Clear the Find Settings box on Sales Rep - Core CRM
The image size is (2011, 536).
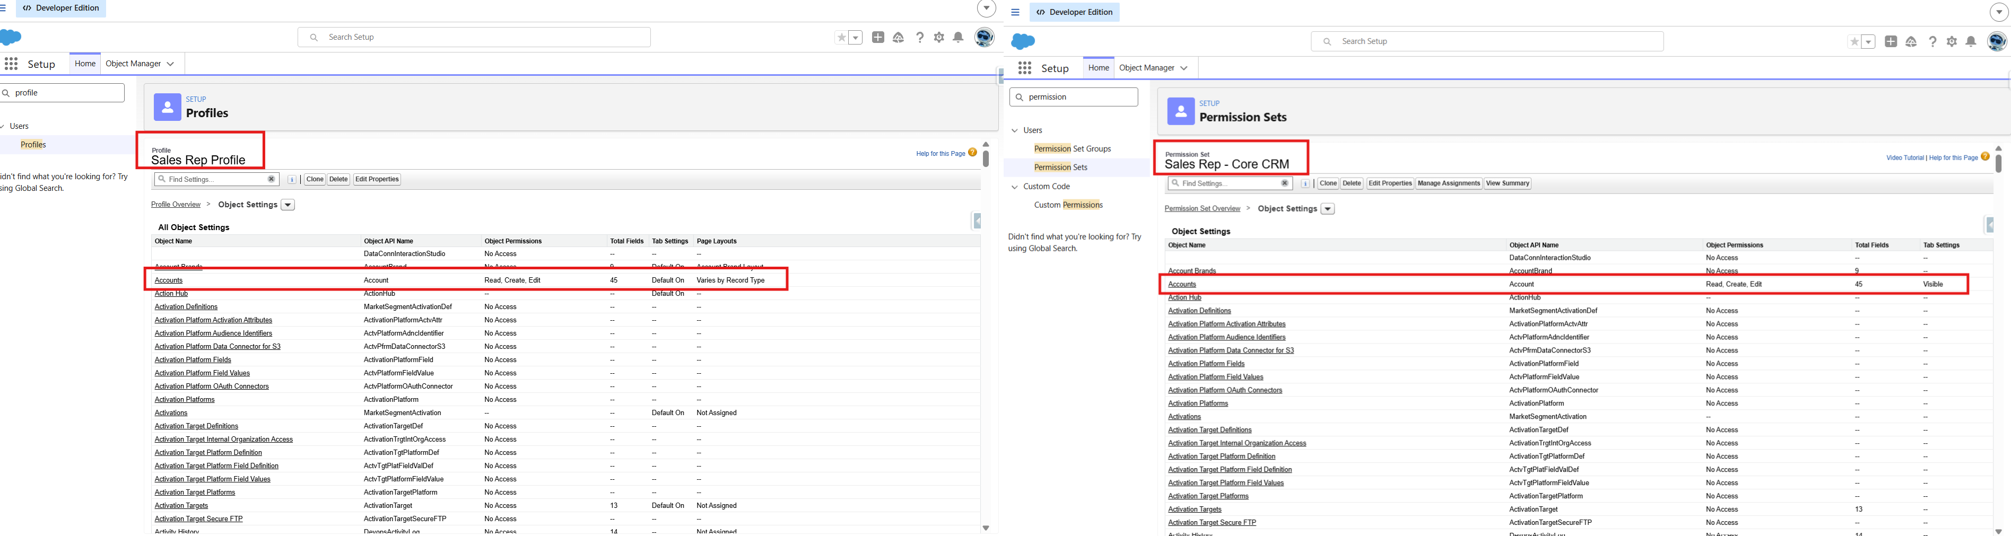(1284, 183)
